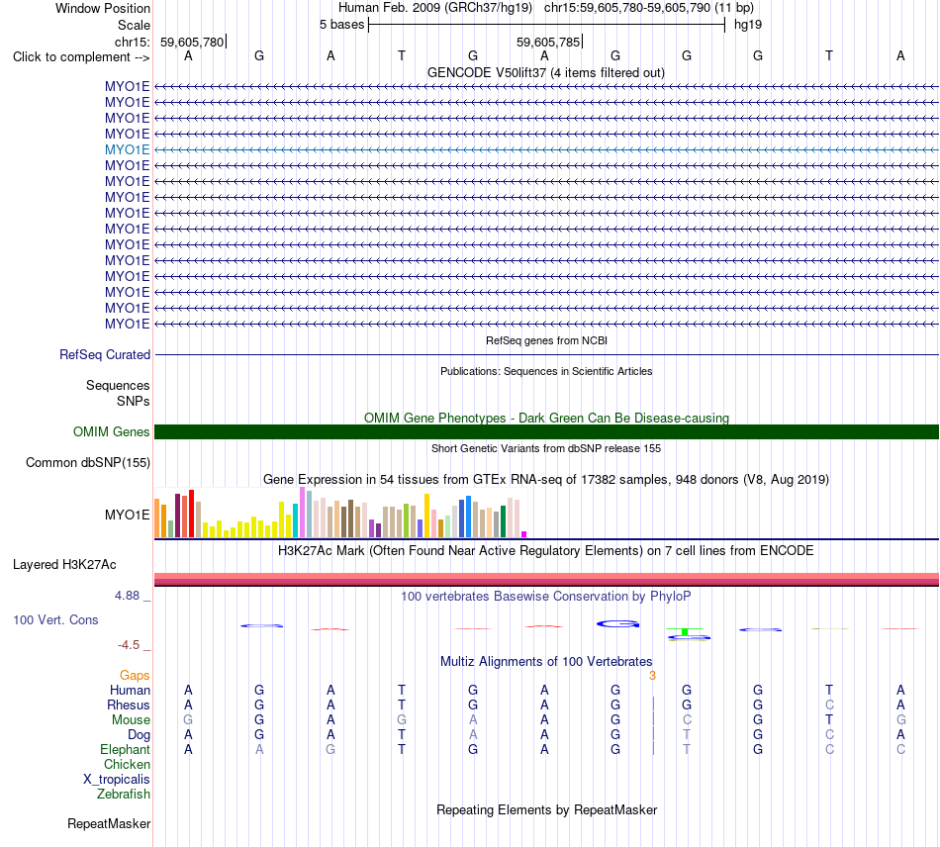Click the 59,605,780 coordinate marker

(192, 42)
